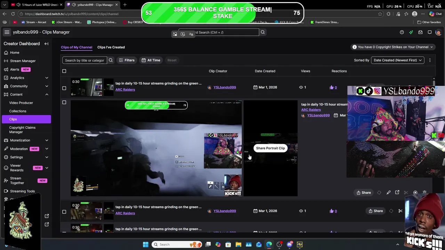The height and width of the screenshot is (250, 445).
Task: Open the three-dot options beside sort
Action: 430,60
